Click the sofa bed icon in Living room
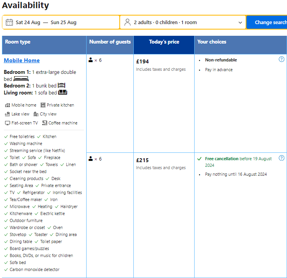This screenshot has width=287, height=278. (63, 93)
